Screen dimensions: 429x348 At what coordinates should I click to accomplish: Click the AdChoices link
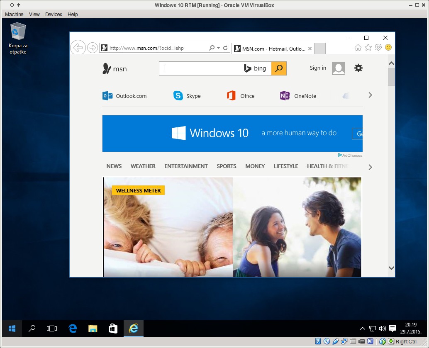click(x=350, y=155)
